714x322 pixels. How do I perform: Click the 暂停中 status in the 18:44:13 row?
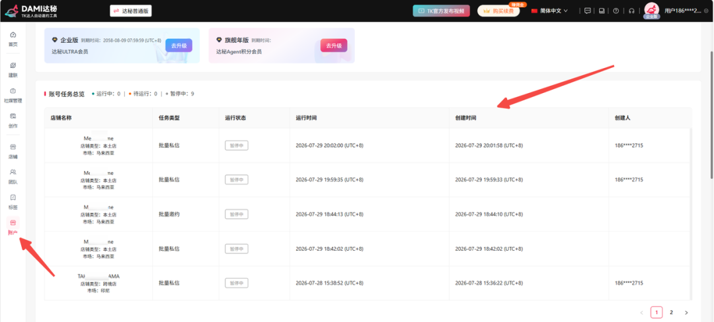tap(236, 214)
